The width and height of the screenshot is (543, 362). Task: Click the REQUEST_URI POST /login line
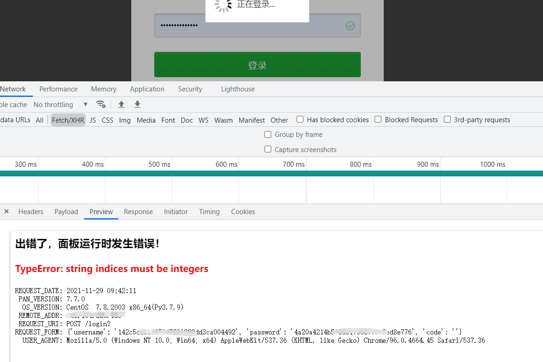[x=64, y=324]
